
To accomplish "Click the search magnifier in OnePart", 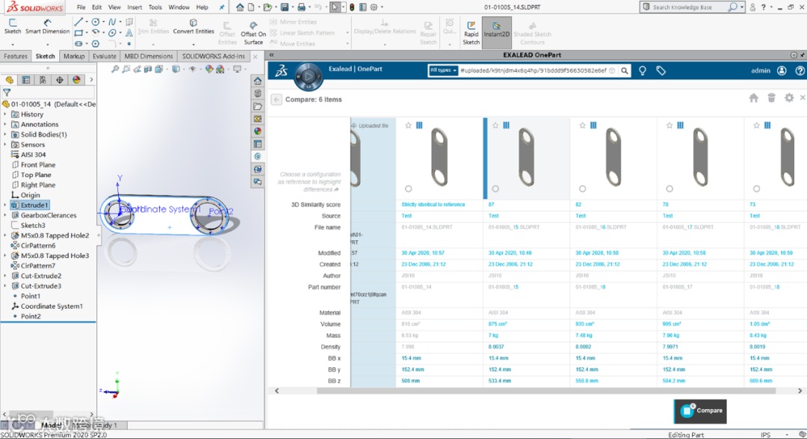I will click(x=625, y=70).
